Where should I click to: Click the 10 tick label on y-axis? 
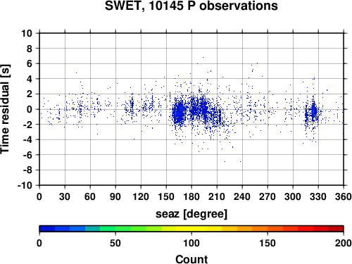(27, 33)
